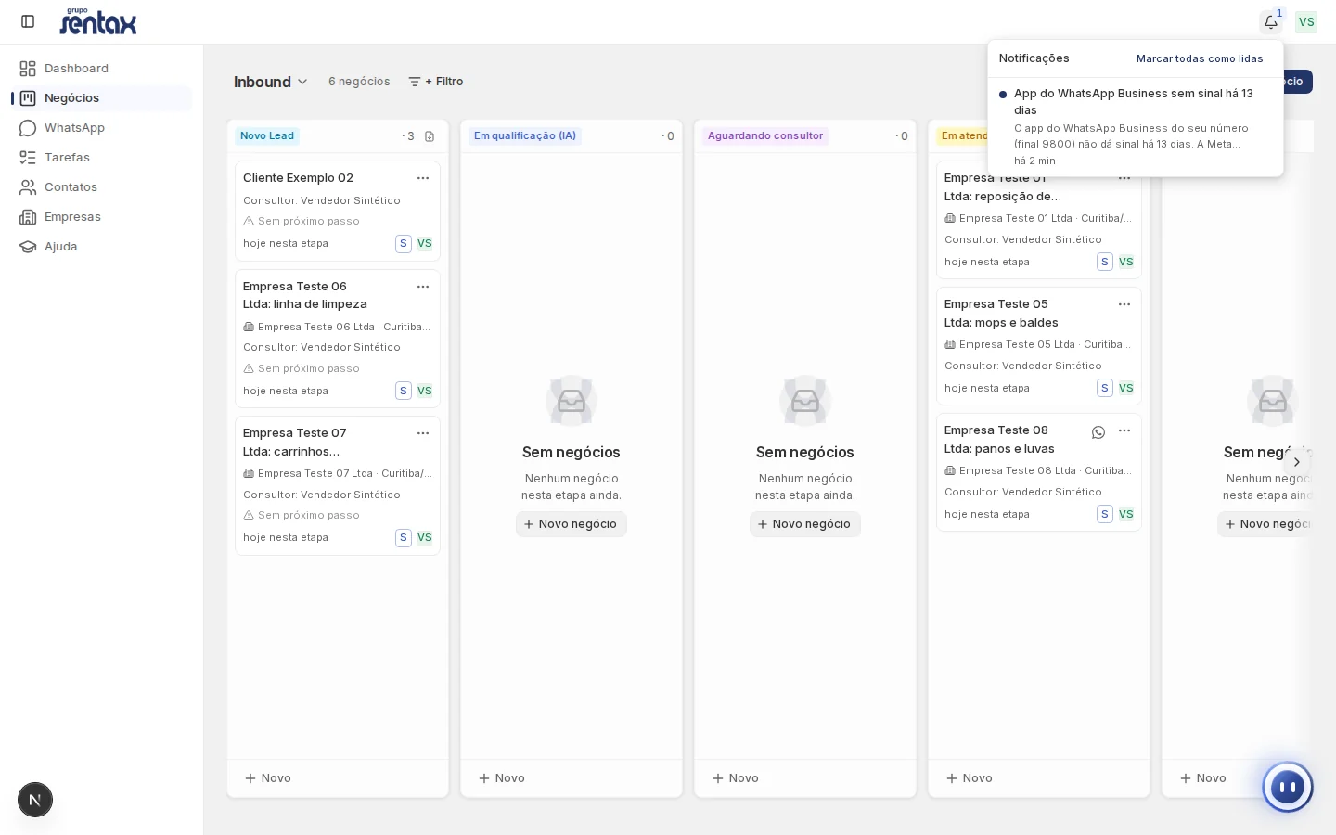The width and height of the screenshot is (1336, 835).
Task: Open Empresa Teste 06 Ltda: linha de limpeza
Action: pos(305,295)
